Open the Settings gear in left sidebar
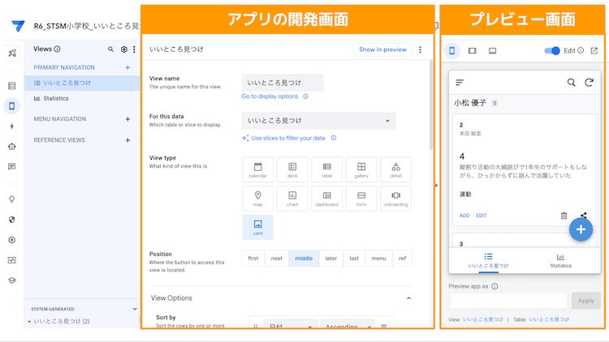Viewport: 609px width, 342px height. [12, 240]
